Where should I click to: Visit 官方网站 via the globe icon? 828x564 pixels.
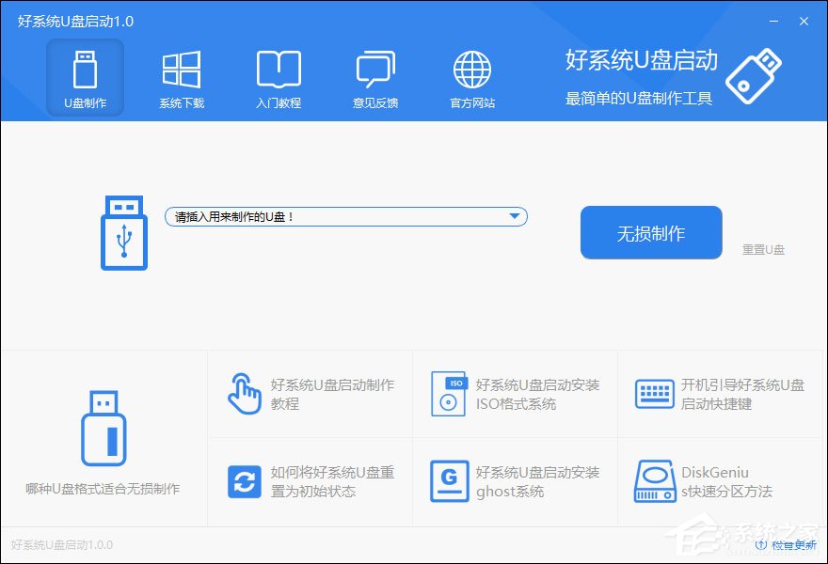(x=470, y=68)
